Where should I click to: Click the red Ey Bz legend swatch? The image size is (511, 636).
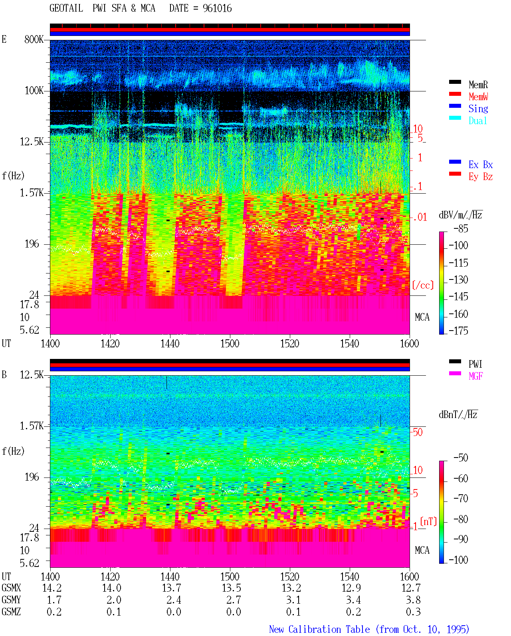click(x=455, y=174)
